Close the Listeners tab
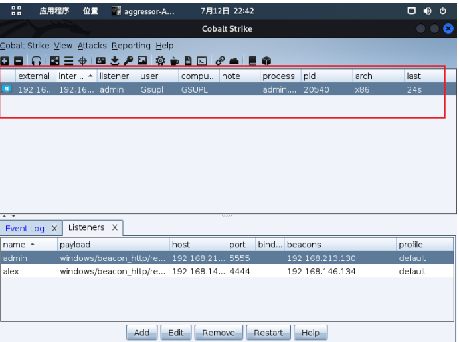This screenshot has width=459, height=342. tap(115, 227)
